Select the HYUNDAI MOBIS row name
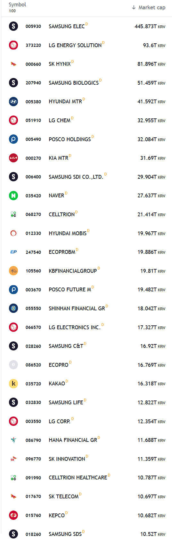Screen dimensions: 172x542 [x=68, y=233]
